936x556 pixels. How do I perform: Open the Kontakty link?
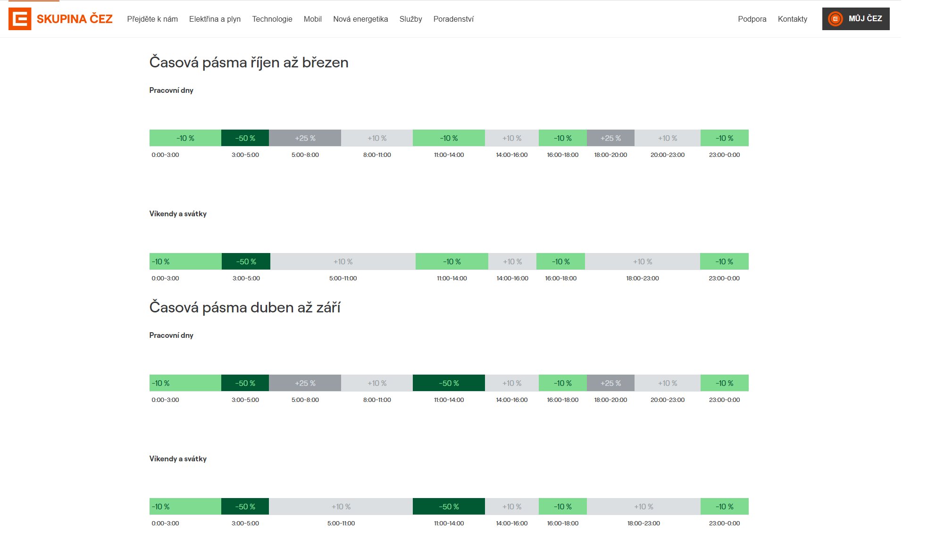[x=793, y=19]
